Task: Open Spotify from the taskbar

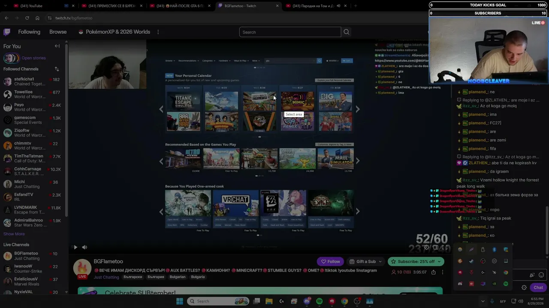Action: (319, 301)
